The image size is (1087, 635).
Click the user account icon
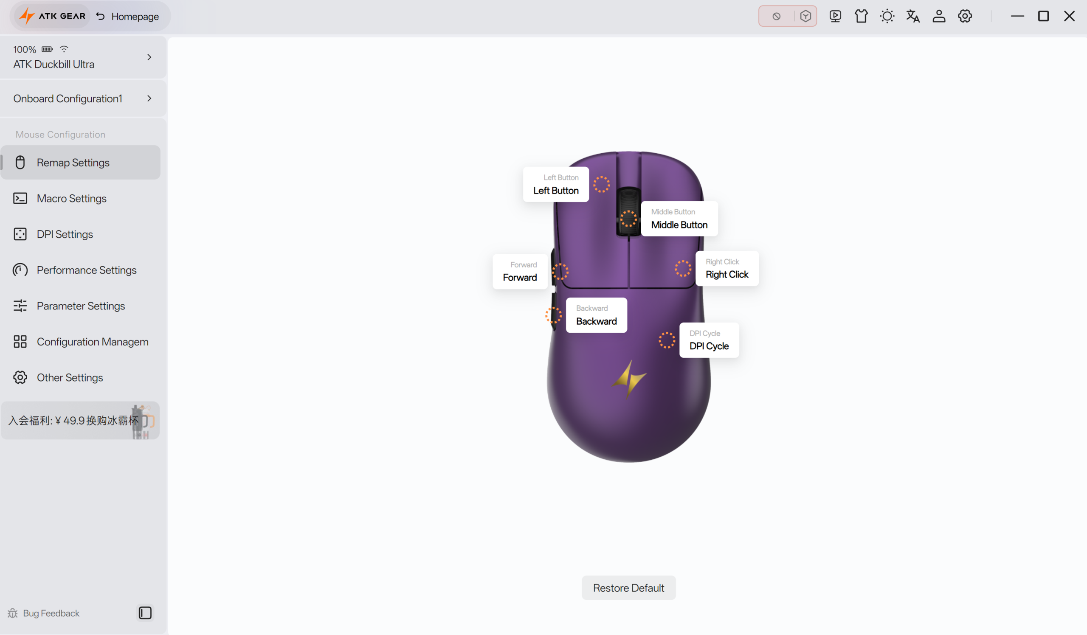point(939,17)
